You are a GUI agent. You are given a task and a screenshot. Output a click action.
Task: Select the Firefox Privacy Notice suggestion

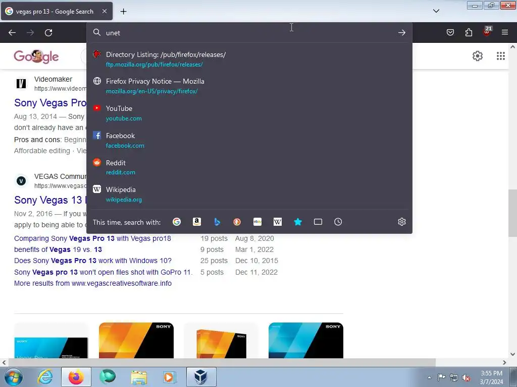tap(249, 86)
